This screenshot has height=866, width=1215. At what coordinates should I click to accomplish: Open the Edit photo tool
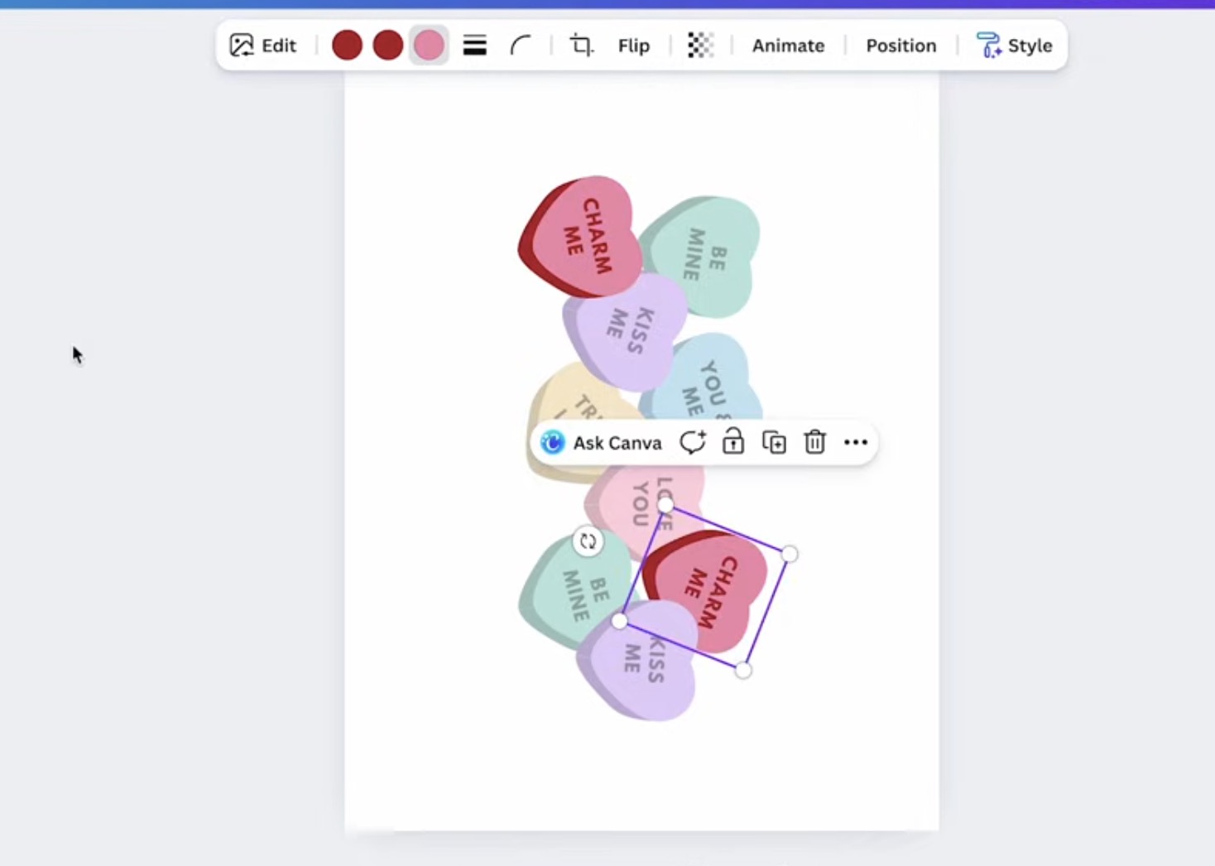(x=262, y=46)
